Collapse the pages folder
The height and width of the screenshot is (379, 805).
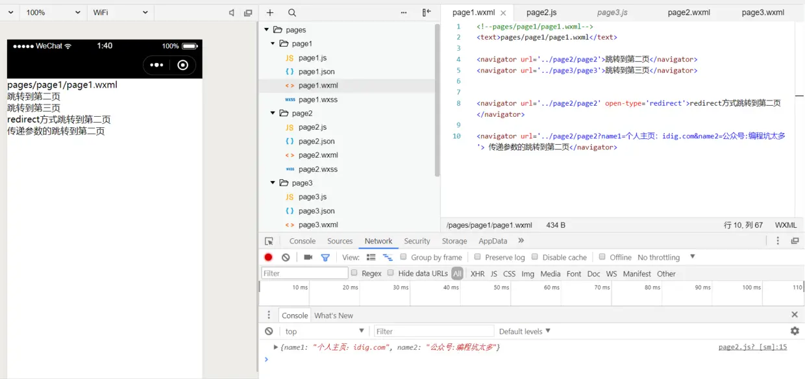(x=266, y=30)
